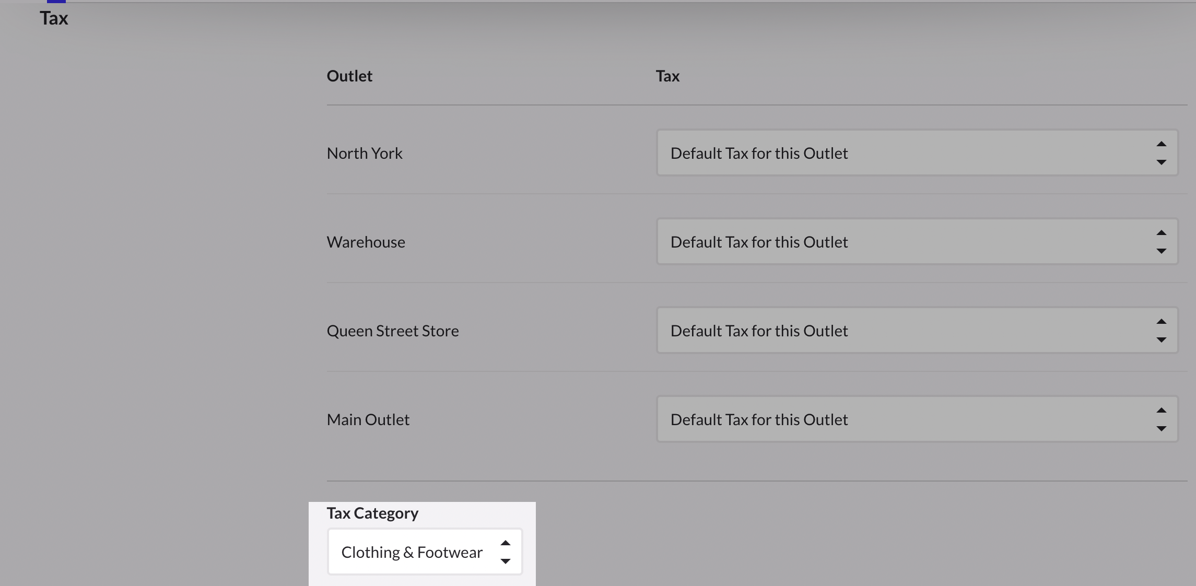Click the Tax Category field label
Viewport: 1196px width, 586px height.
pos(372,513)
